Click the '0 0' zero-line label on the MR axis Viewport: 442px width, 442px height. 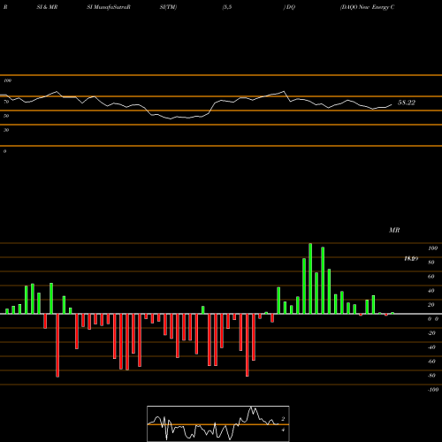[433, 319]
